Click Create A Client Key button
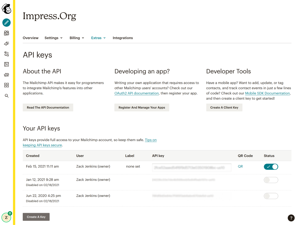 pos(224,108)
